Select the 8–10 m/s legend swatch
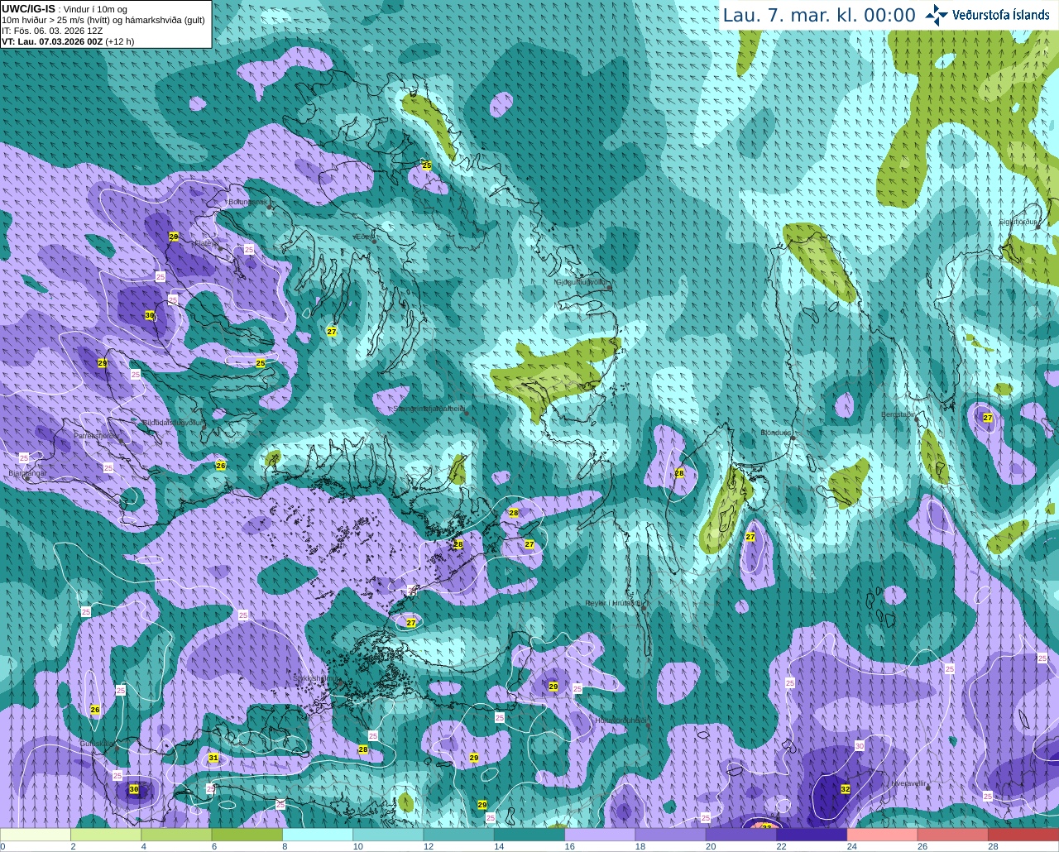This screenshot has height=852, width=1059. pos(318,835)
